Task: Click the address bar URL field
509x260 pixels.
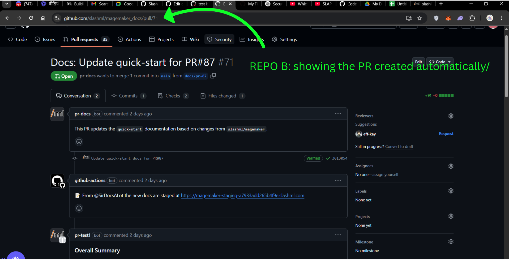Action: (111, 18)
